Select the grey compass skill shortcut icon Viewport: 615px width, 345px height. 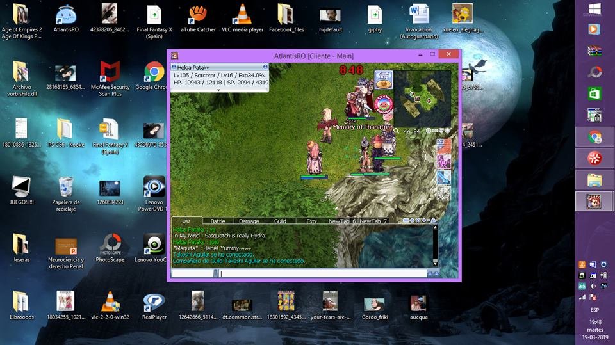[x=444, y=193]
